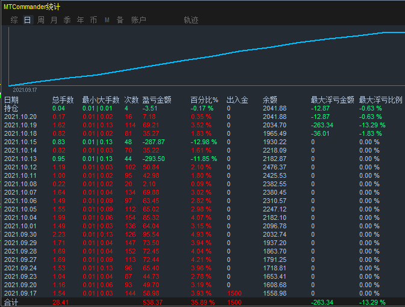Click the 最小|大手数 column header

point(100,100)
